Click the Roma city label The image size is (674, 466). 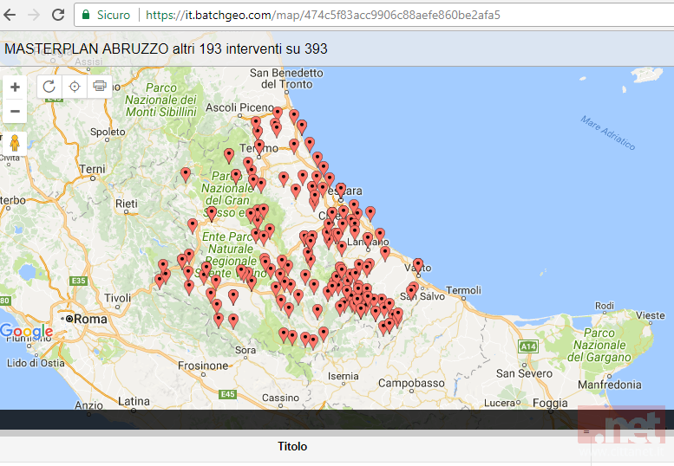tap(90, 319)
